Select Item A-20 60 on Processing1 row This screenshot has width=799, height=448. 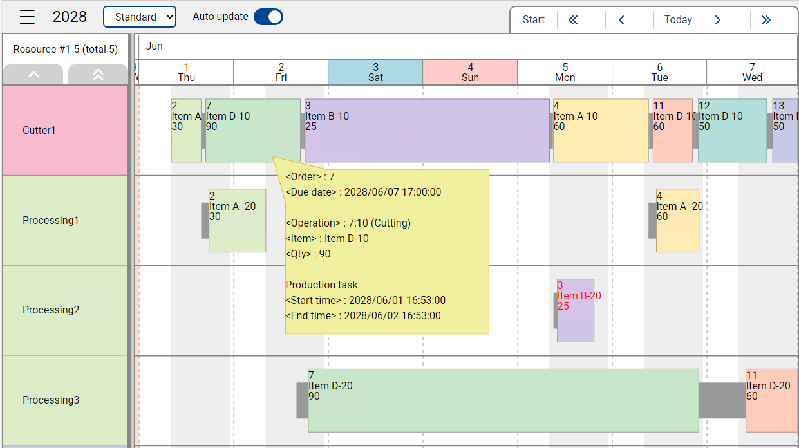click(677, 221)
